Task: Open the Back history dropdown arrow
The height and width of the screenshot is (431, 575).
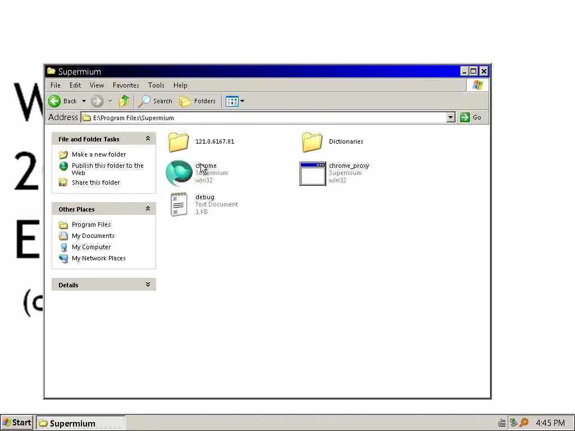Action: coord(84,101)
